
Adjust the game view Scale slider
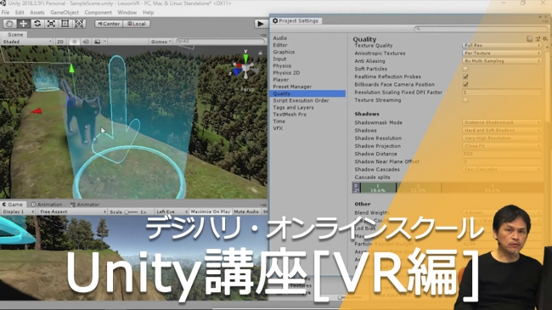(x=131, y=212)
